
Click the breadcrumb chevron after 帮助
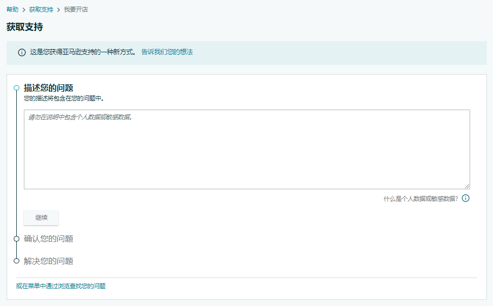24,10
